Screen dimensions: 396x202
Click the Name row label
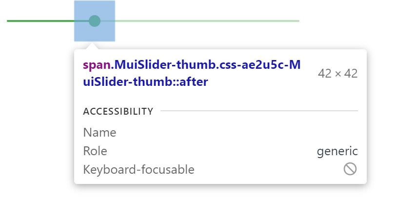(x=99, y=132)
